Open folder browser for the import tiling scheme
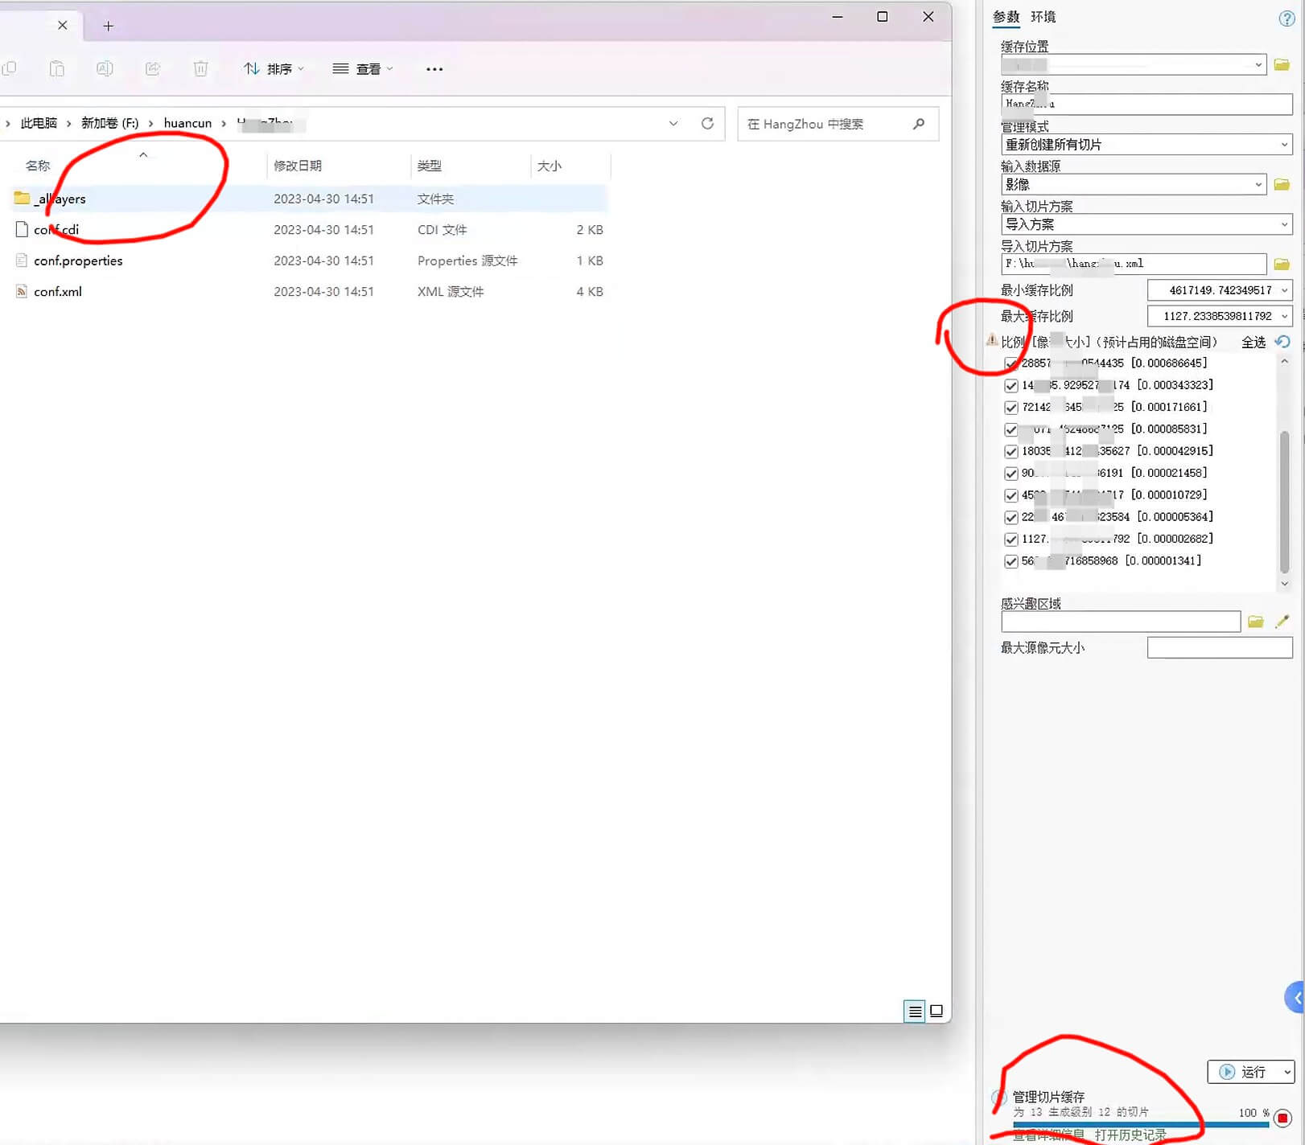 coord(1282,264)
